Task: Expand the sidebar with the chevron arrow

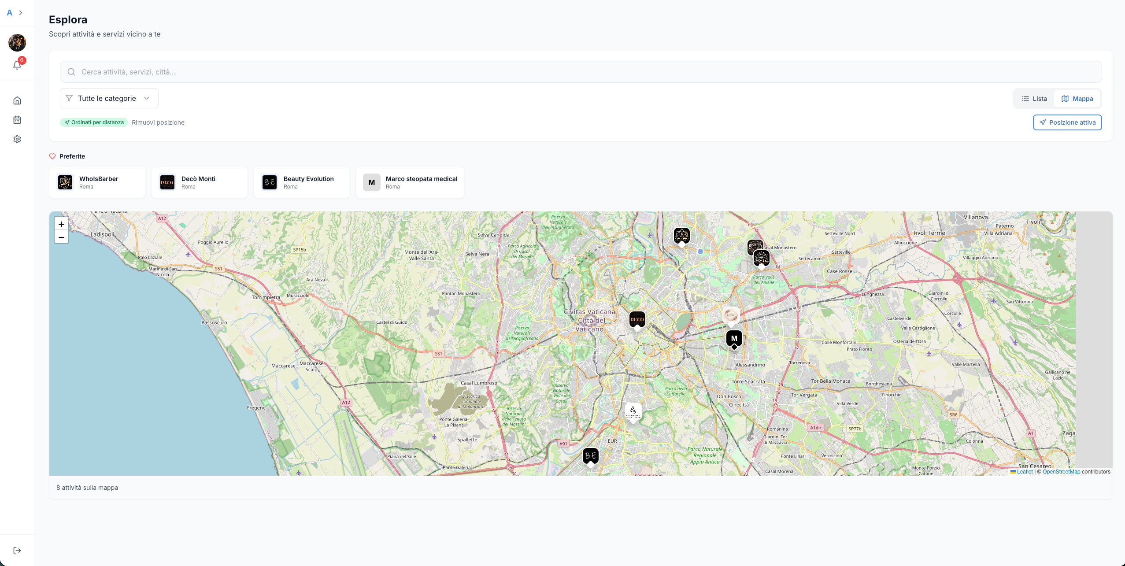Action: (21, 13)
